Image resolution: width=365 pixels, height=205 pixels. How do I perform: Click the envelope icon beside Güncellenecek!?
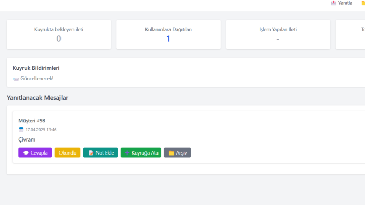16,79
